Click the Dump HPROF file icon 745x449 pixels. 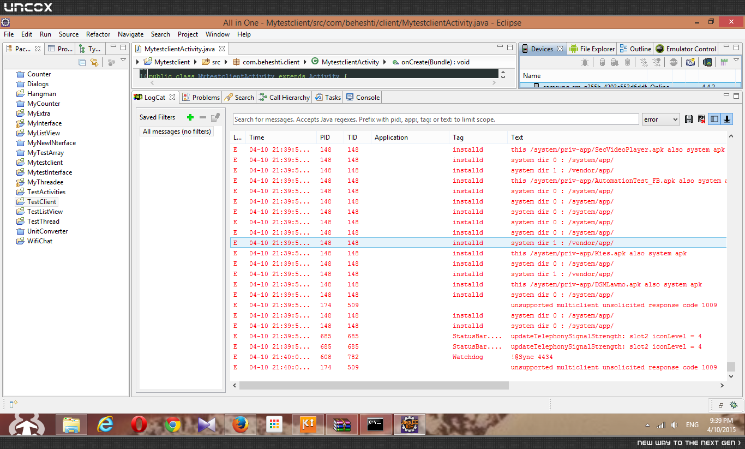pyautogui.click(x=615, y=62)
